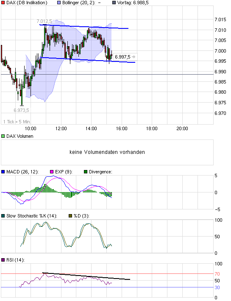
Task: Click the magenta EXP (9) legend square
Action: (52, 172)
